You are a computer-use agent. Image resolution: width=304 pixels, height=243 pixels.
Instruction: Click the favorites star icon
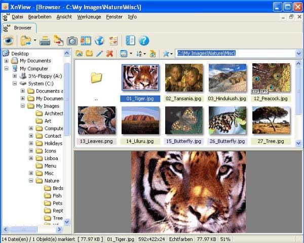pos(166,54)
